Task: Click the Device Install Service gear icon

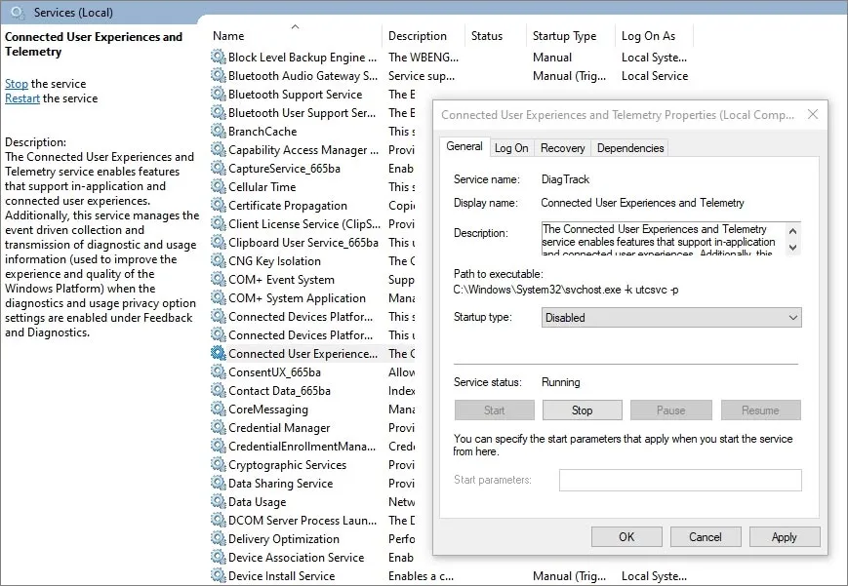Action: click(217, 575)
